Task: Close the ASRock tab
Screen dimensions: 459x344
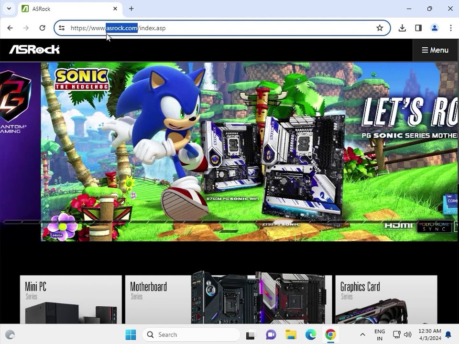Action: (x=115, y=9)
